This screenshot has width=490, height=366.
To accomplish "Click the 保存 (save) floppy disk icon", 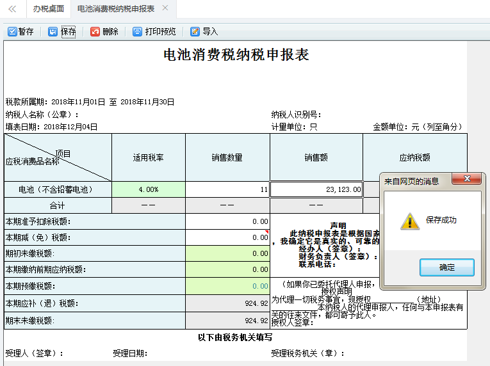I will pyautogui.click(x=53, y=31).
